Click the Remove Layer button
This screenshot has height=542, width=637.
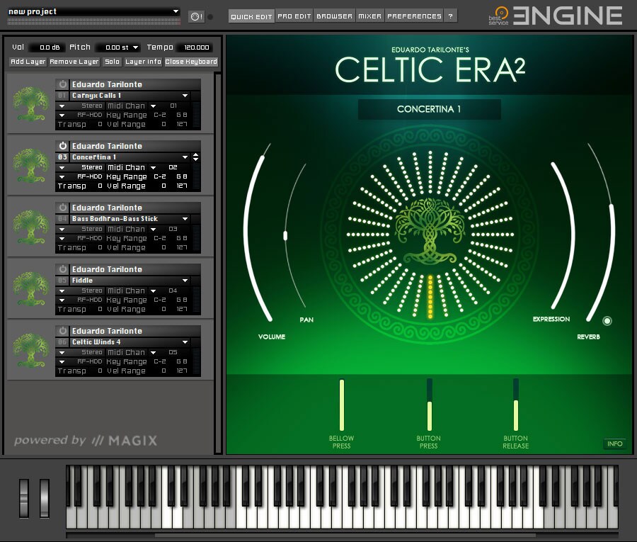pyautogui.click(x=74, y=62)
